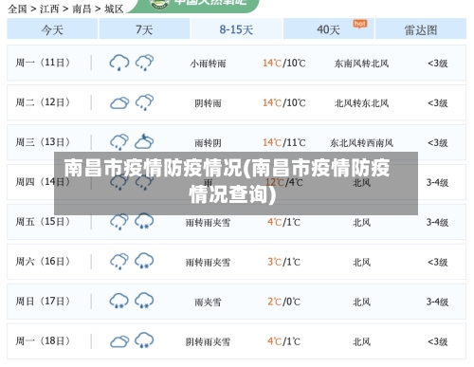Click night sleet icon for 周六(16日)
474x367 pixels.
coord(144,261)
